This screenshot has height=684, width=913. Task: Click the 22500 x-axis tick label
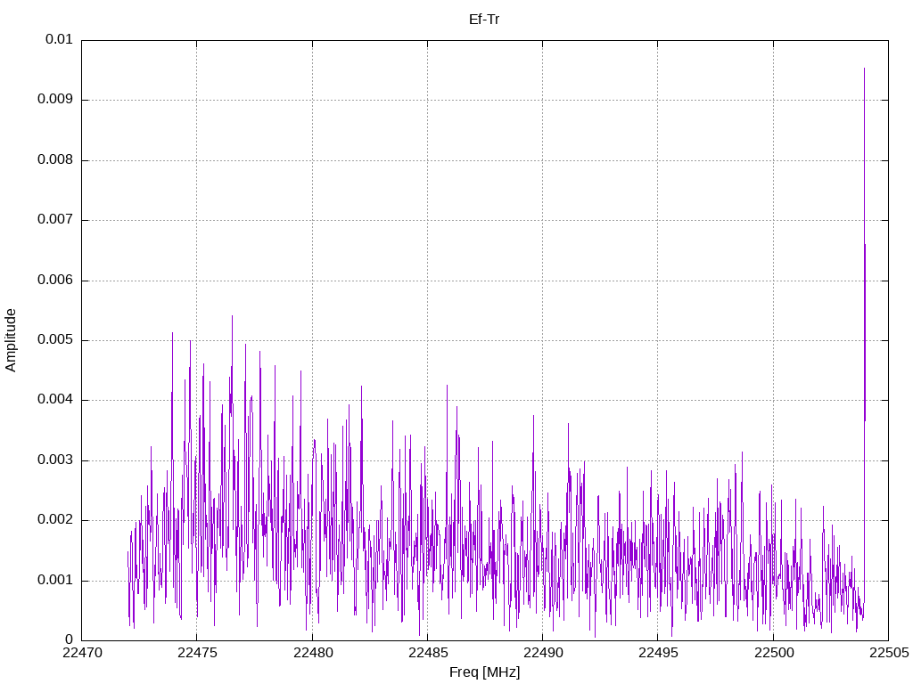coord(772,653)
